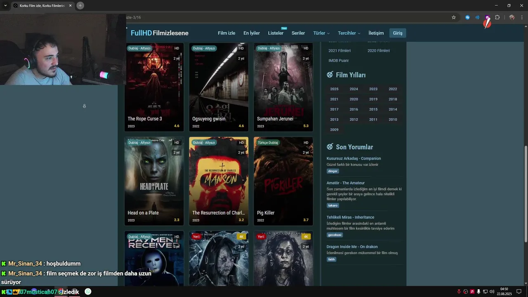Open the network tray icon
528x297 pixels.
[485, 292]
